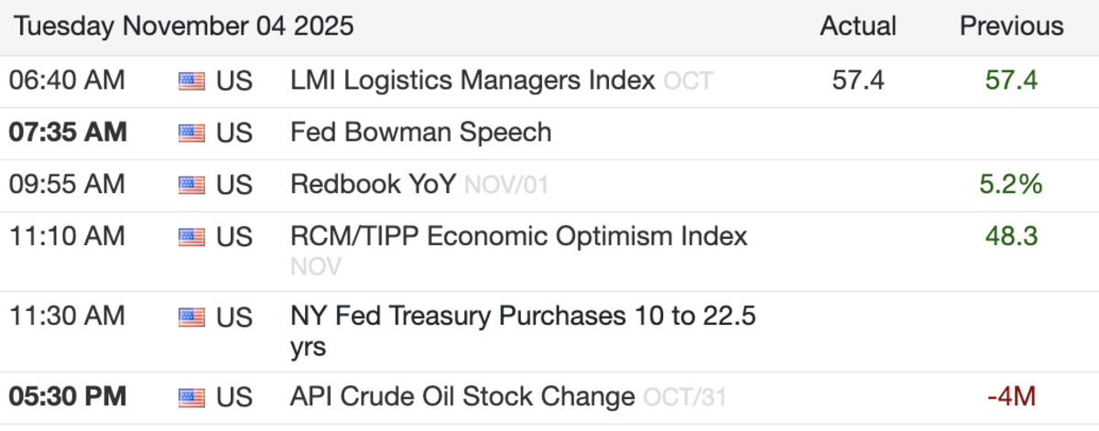The width and height of the screenshot is (1099, 431).
Task: Click the Previous column header
Action: [x=1011, y=27]
